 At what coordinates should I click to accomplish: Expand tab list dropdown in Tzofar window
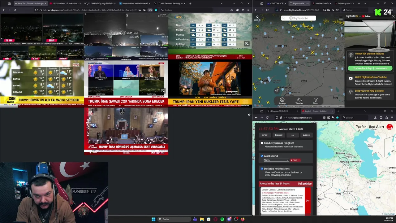[x=365, y=111]
